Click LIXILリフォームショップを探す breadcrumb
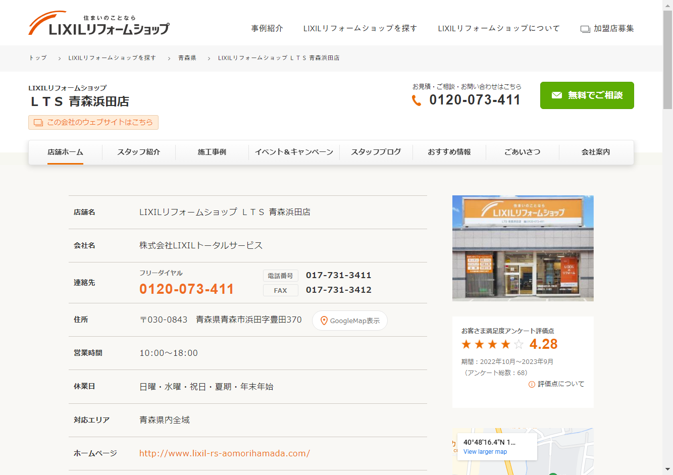Screen dimensions: 673x475 [112, 58]
